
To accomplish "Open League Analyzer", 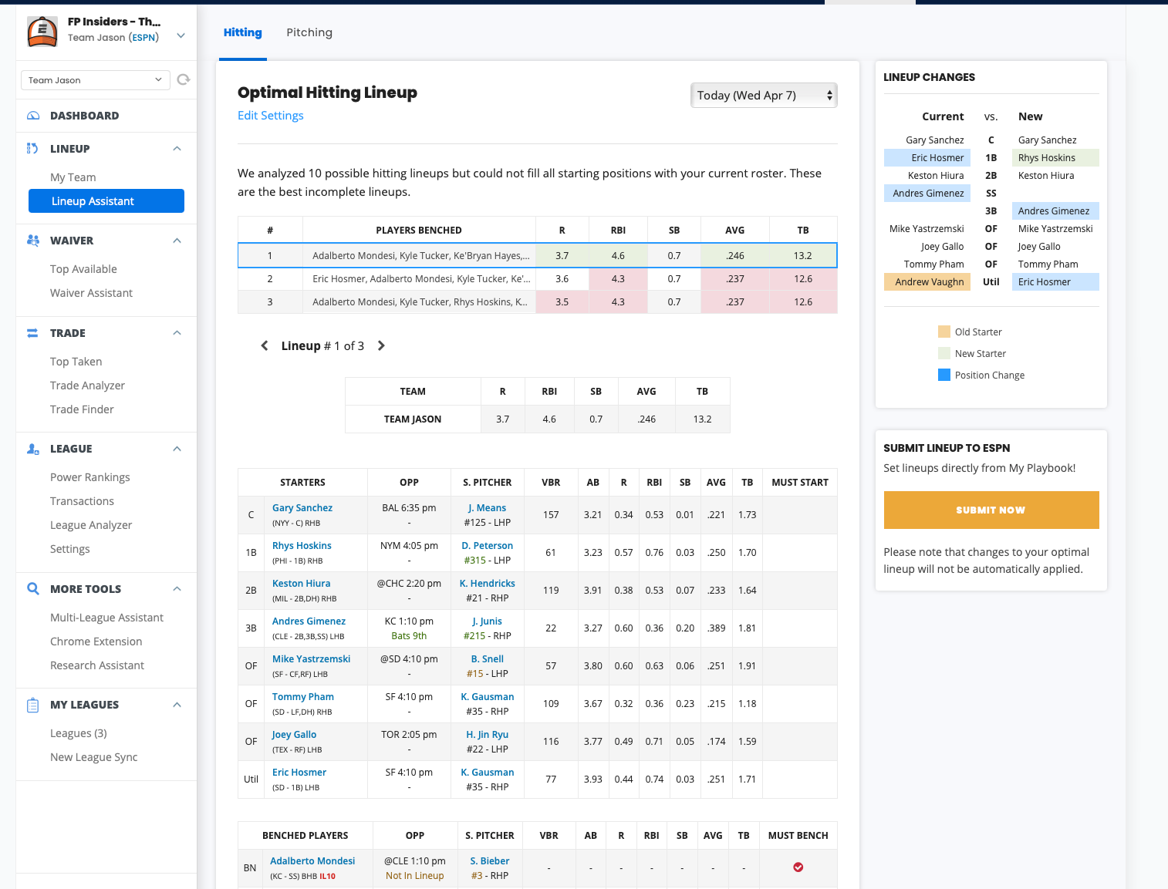I will (x=91, y=525).
